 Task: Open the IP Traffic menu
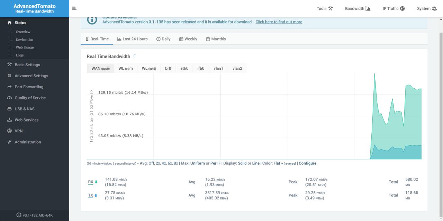click(394, 9)
